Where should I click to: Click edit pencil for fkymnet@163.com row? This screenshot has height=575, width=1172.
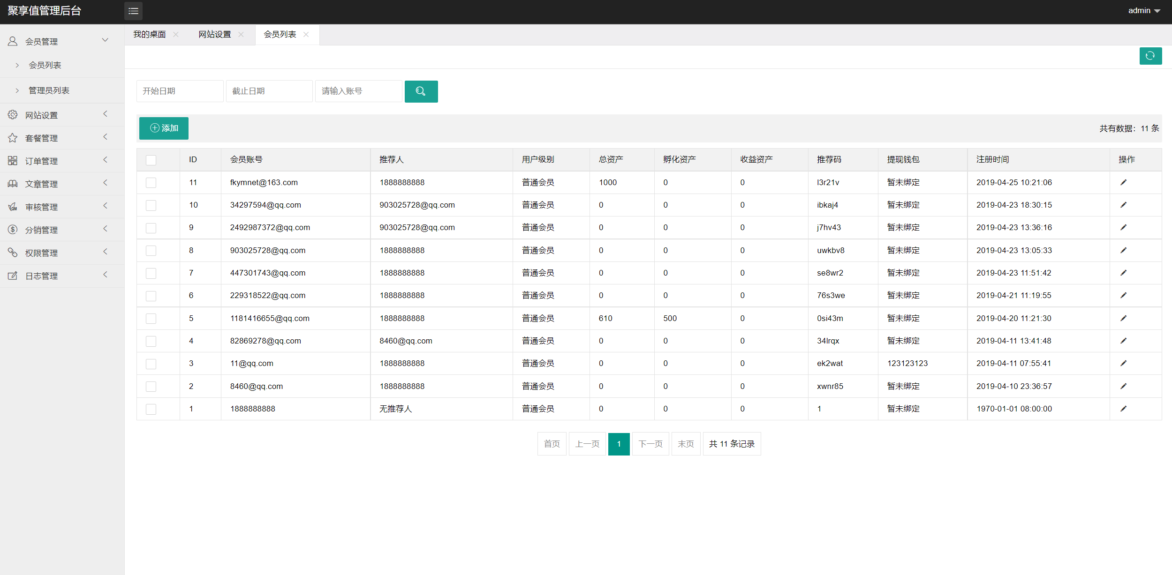click(x=1123, y=182)
